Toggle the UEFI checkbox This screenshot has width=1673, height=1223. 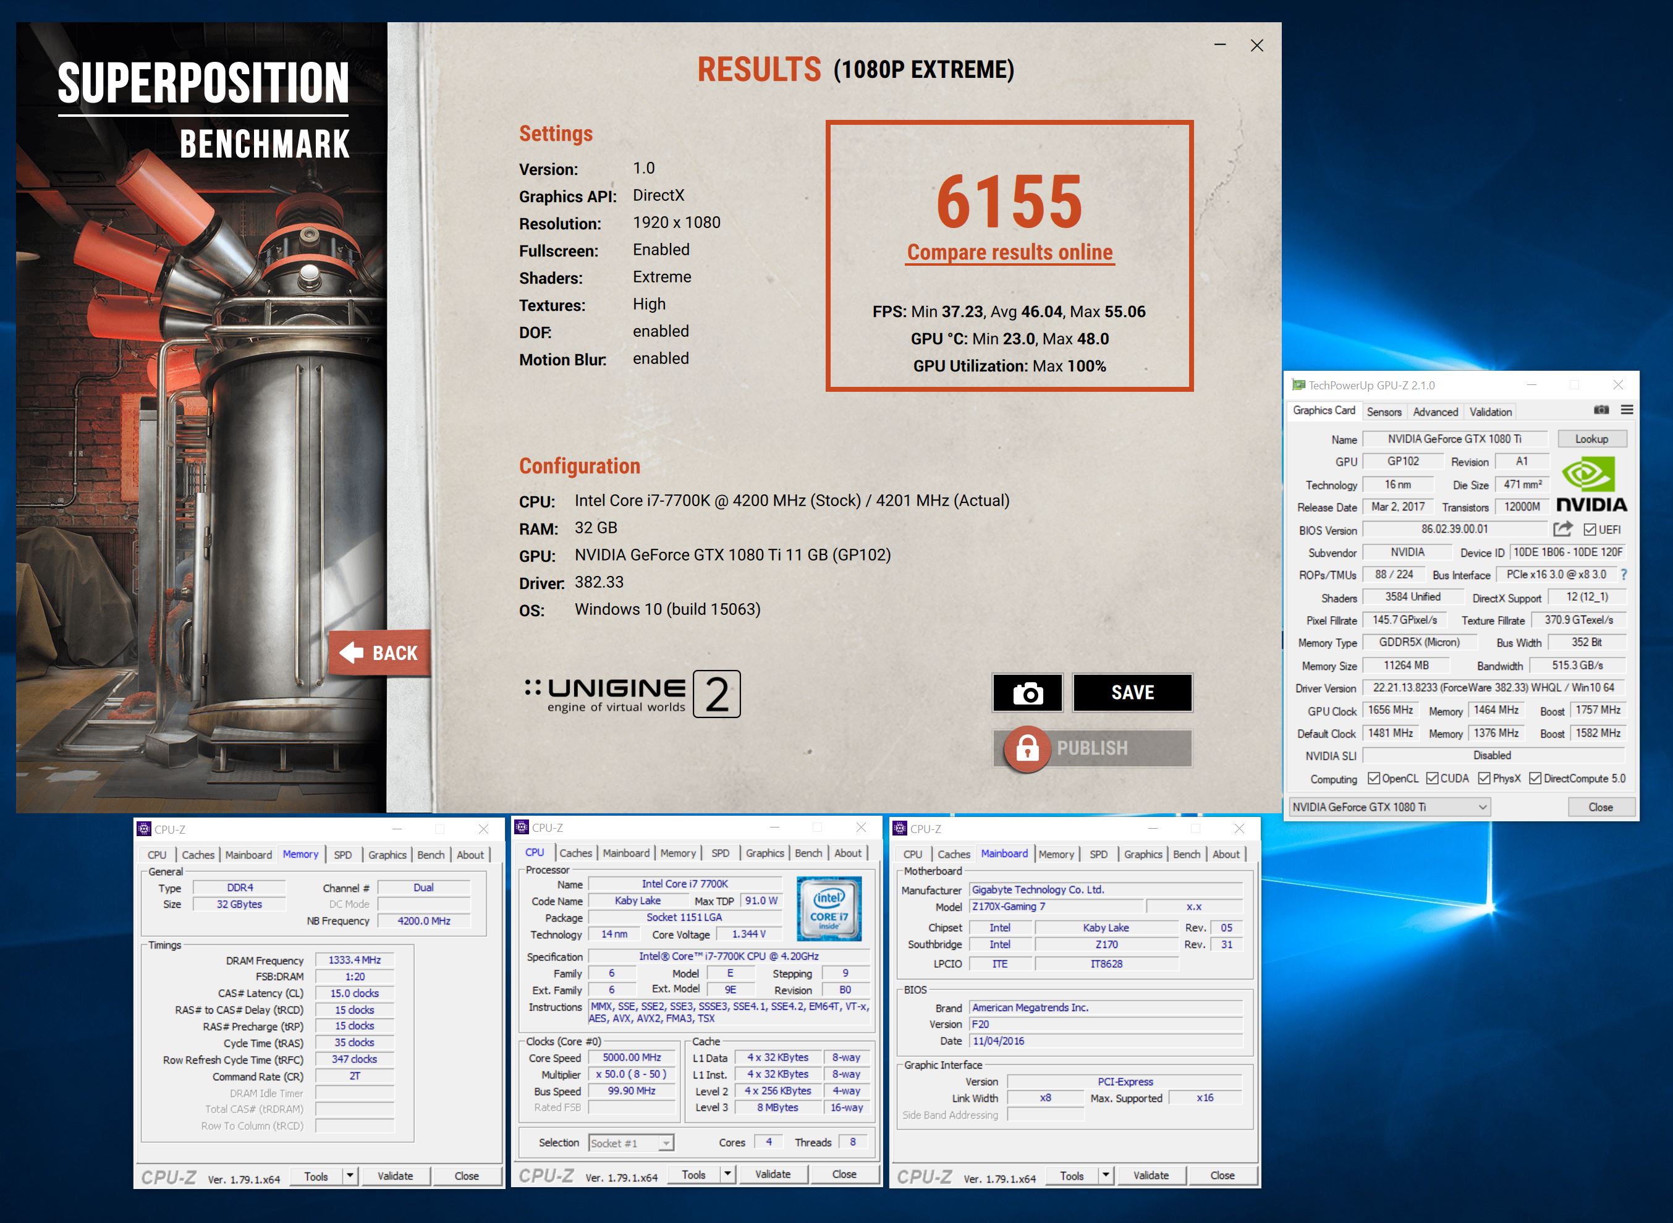pyautogui.click(x=1590, y=530)
